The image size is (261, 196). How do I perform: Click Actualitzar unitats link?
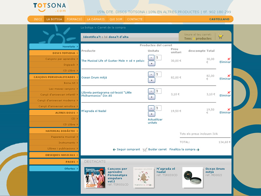coord(155,121)
